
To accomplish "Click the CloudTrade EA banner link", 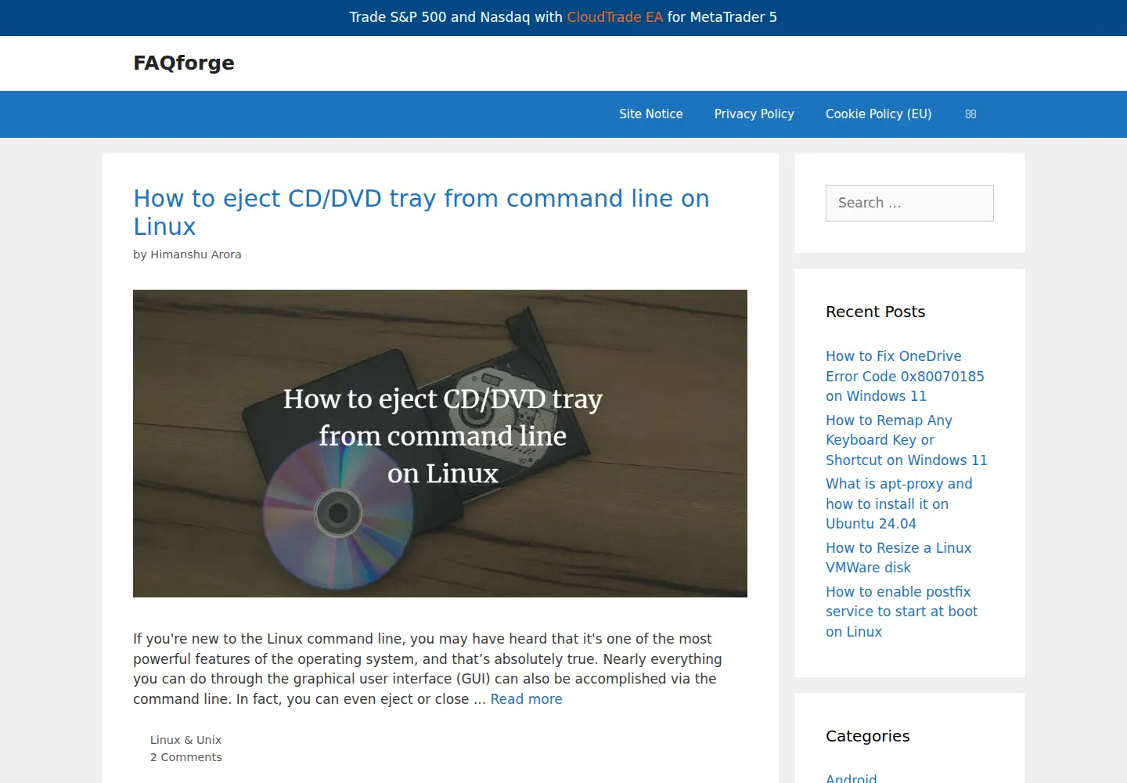I will [x=615, y=17].
